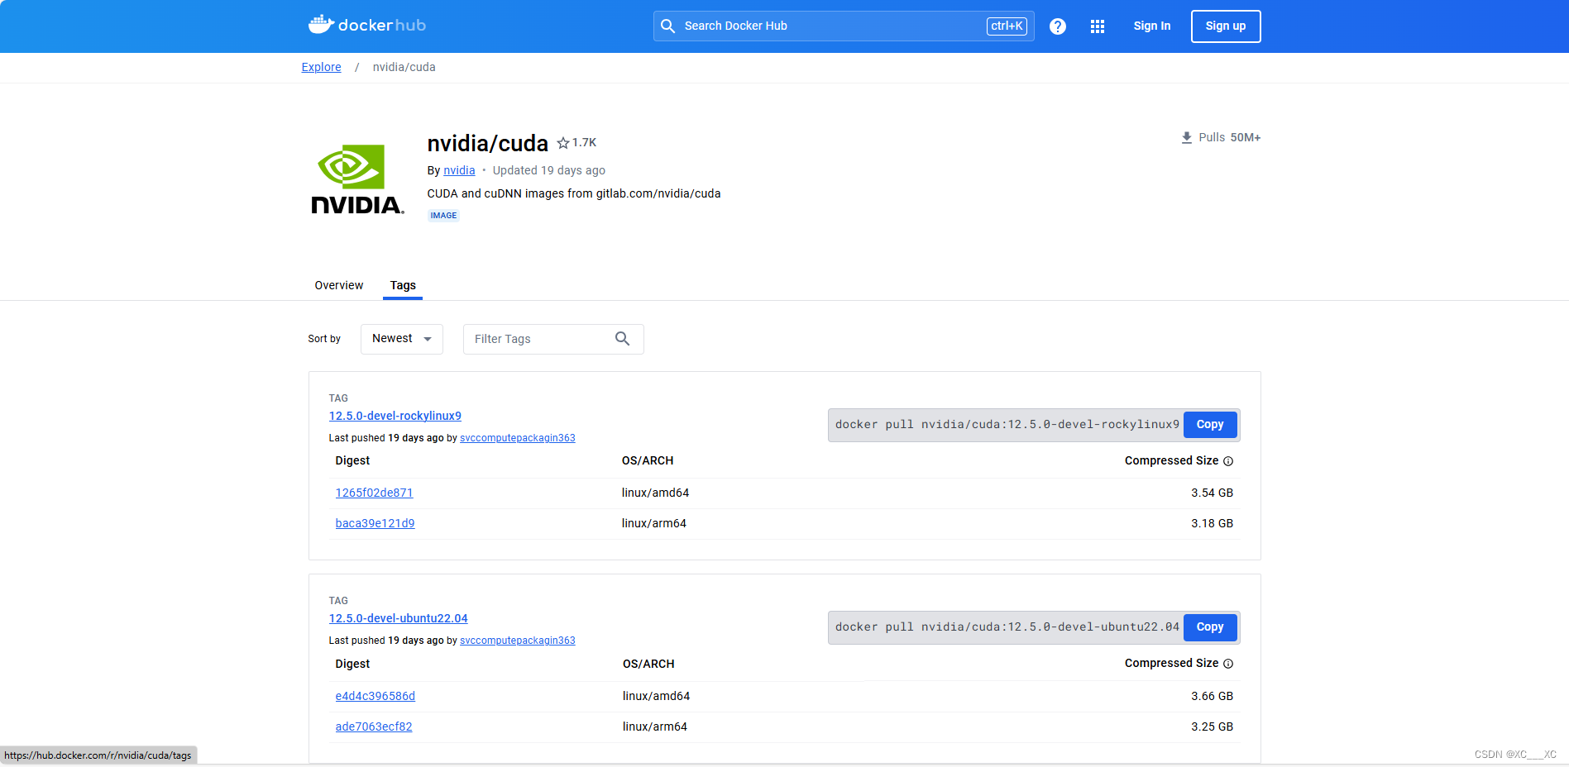Switch to the Overview tab
The width and height of the screenshot is (1569, 767).
pyautogui.click(x=339, y=285)
